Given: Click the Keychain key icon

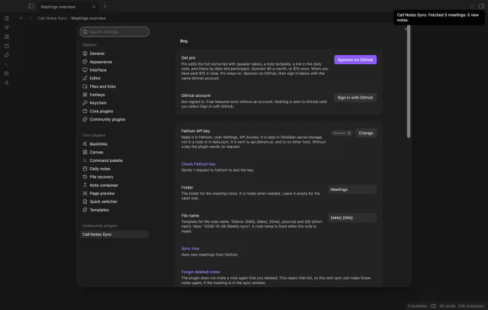Looking at the screenshot, I should point(85,102).
